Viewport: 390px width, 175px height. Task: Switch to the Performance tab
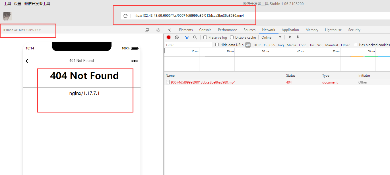(228, 30)
